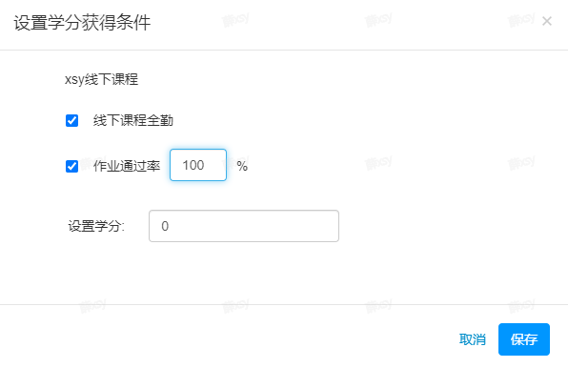Toggle the 作业通过率 checkbox
The image size is (568, 368).
click(x=71, y=167)
